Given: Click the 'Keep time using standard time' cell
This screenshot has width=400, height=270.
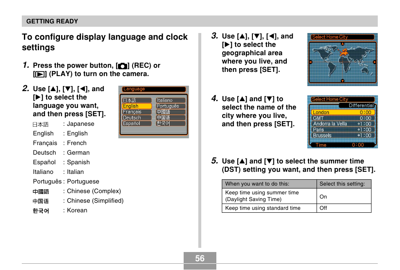Looking at the screenshot, I should (x=269, y=208).
